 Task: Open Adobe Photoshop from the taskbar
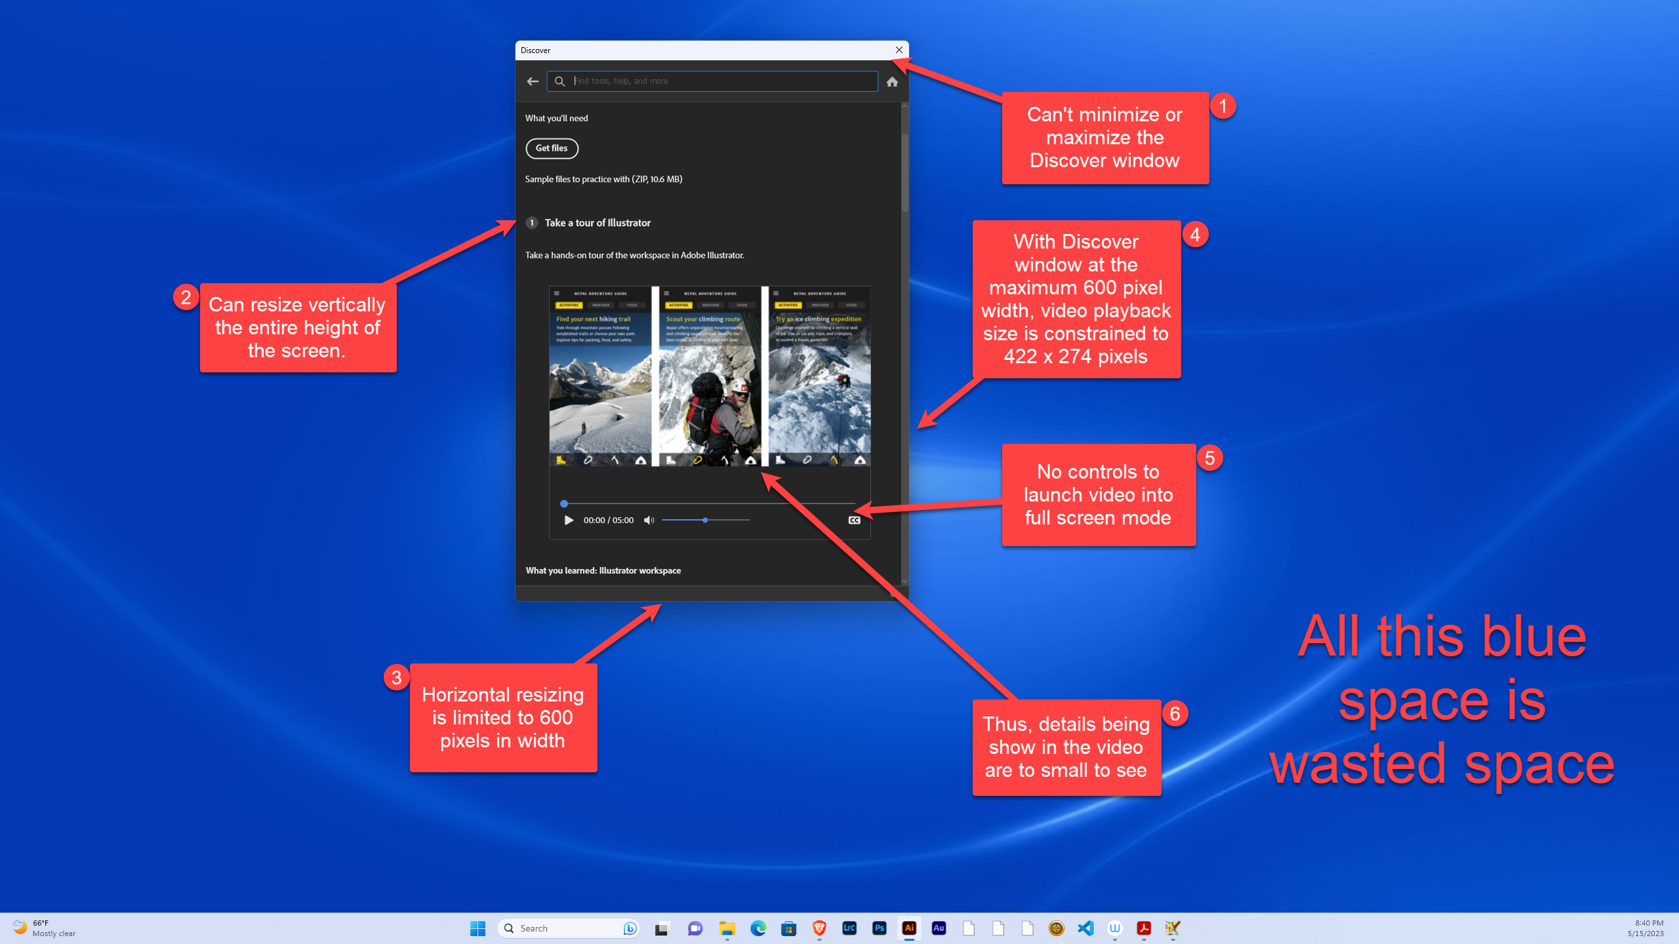(x=879, y=928)
